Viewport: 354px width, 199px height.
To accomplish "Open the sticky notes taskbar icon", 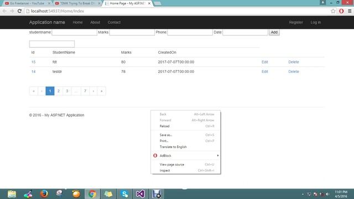I will (108, 194).
